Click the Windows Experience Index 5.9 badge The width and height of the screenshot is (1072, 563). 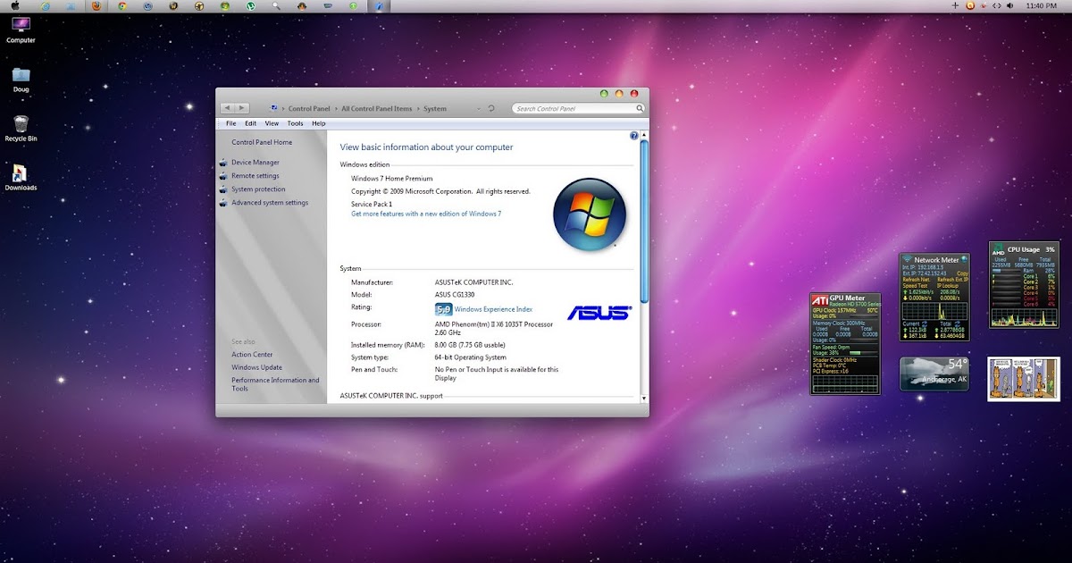[443, 309]
